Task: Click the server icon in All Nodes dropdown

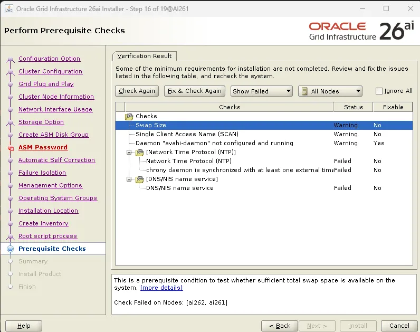Action: click(304, 91)
